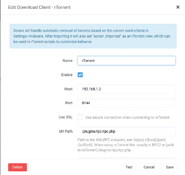The width and height of the screenshot is (185, 175).
Task: Click the Enable label
Action: coord(67,75)
